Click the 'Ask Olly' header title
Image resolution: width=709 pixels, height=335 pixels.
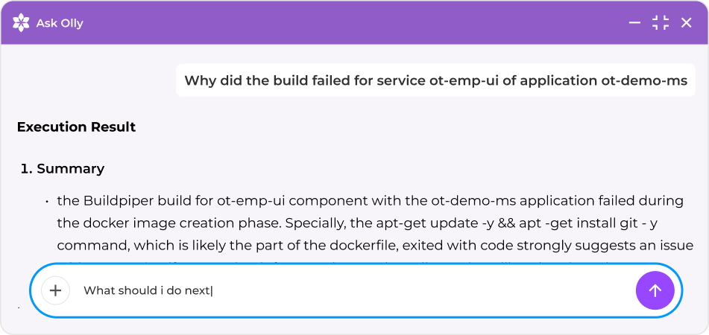coord(60,23)
